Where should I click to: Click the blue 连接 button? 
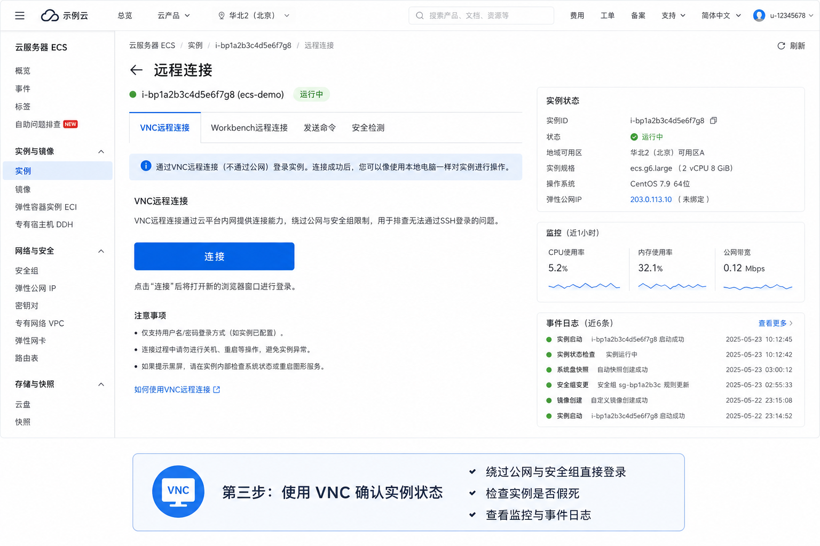click(214, 256)
